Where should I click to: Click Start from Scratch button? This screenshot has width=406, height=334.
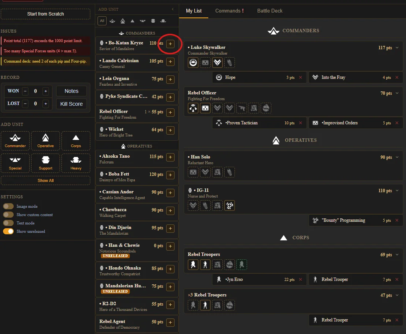(x=46, y=14)
